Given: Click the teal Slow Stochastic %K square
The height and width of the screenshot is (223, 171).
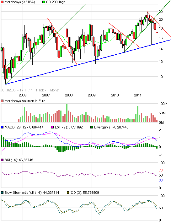Looking at the screenshot, I should click(2, 193).
